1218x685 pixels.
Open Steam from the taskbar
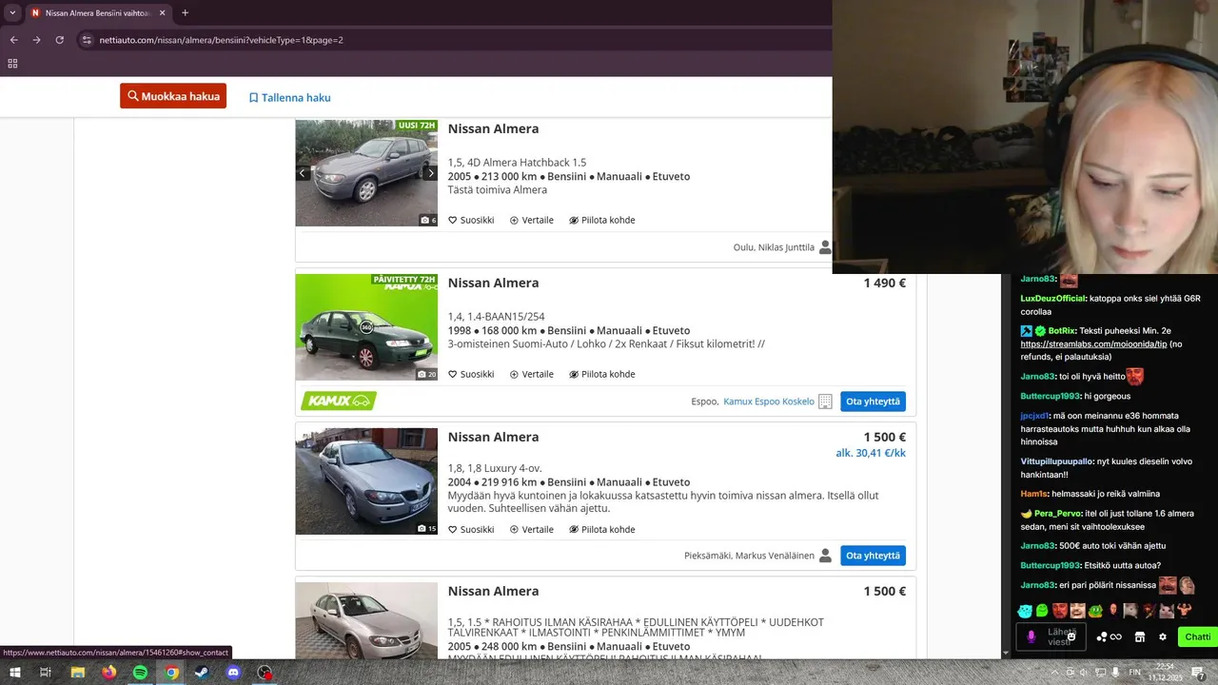202,673
